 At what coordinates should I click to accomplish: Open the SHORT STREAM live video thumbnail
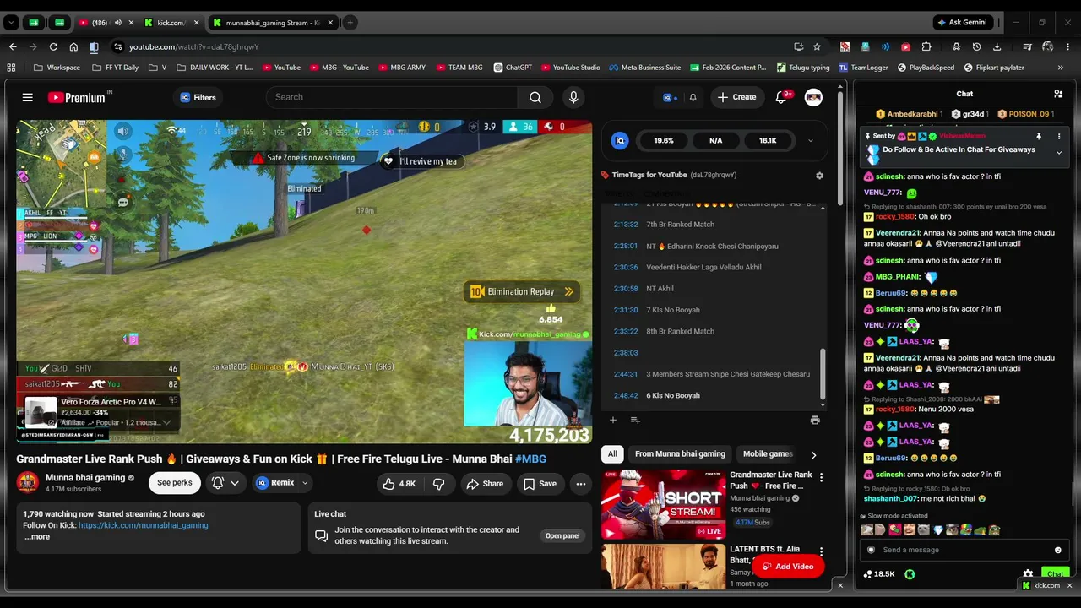click(x=663, y=504)
